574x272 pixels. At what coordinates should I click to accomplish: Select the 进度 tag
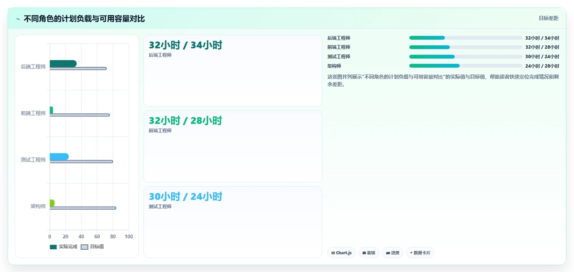click(393, 253)
